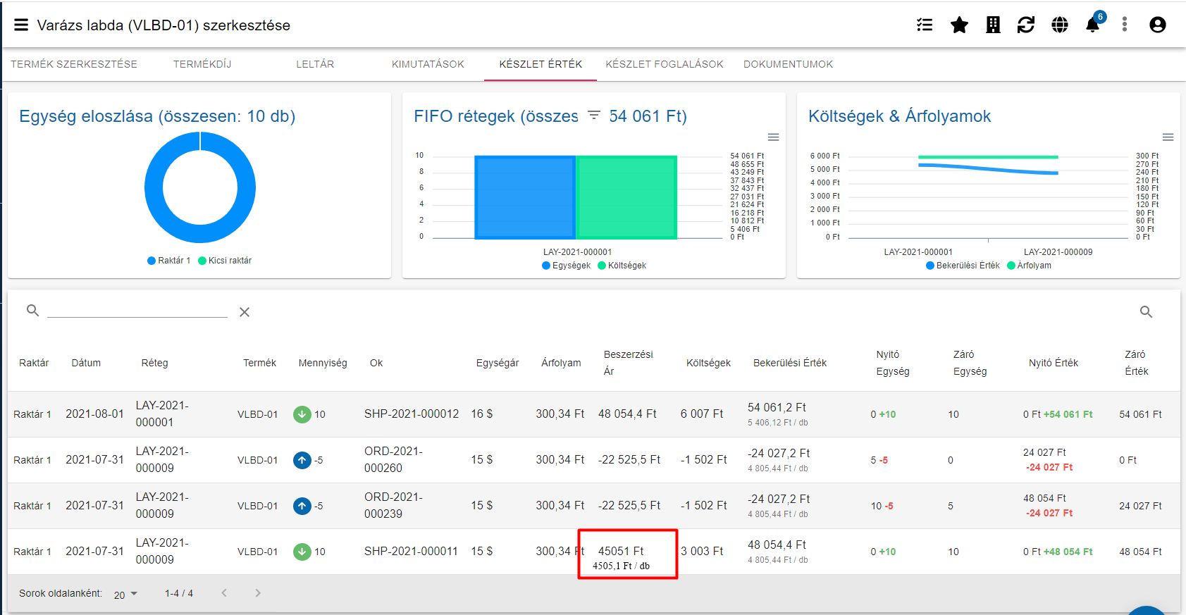The width and height of the screenshot is (1186, 615).
Task: Open SHP-2021-000012 reason entry
Action: click(x=412, y=414)
